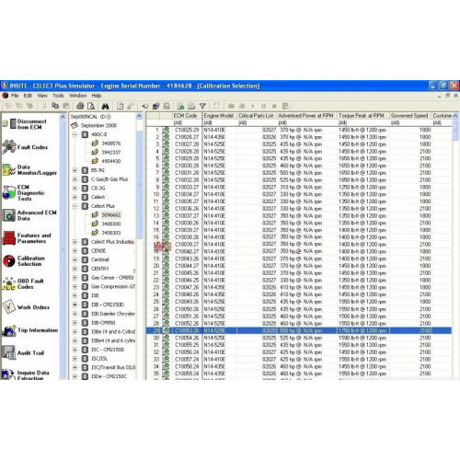
Task: Open Calibration Selection icon in sidebar
Action: click(x=9, y=260)
